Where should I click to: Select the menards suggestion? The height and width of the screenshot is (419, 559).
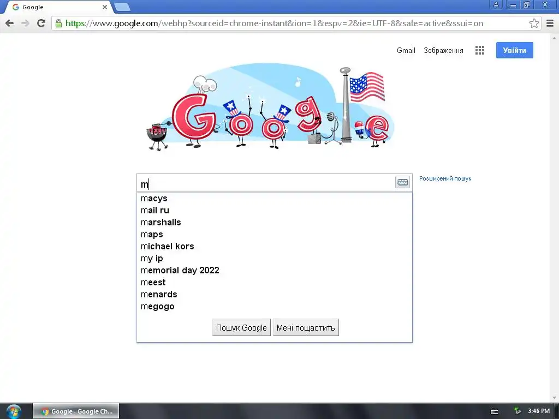click(275, 294)
